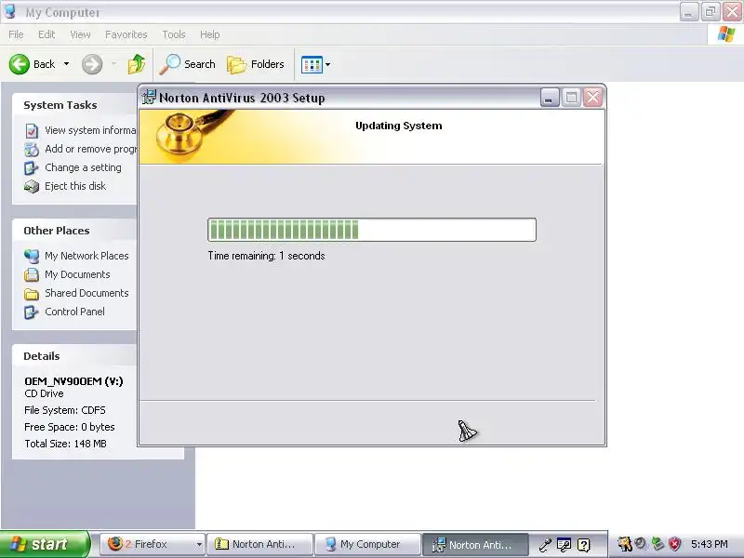744x558 pixels.
Task: Open the View menu in My Computer
Action: point(80,34)
